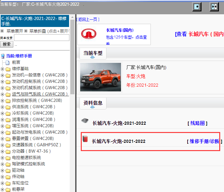Viewport: 224px width, 192px height.
Task: Click folder icon of 电控差速锁系统
Action: pyautogui.click(x=8, y=158)
